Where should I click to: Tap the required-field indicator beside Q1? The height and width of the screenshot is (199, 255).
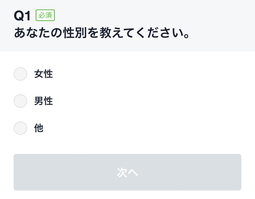coord(45,16)
